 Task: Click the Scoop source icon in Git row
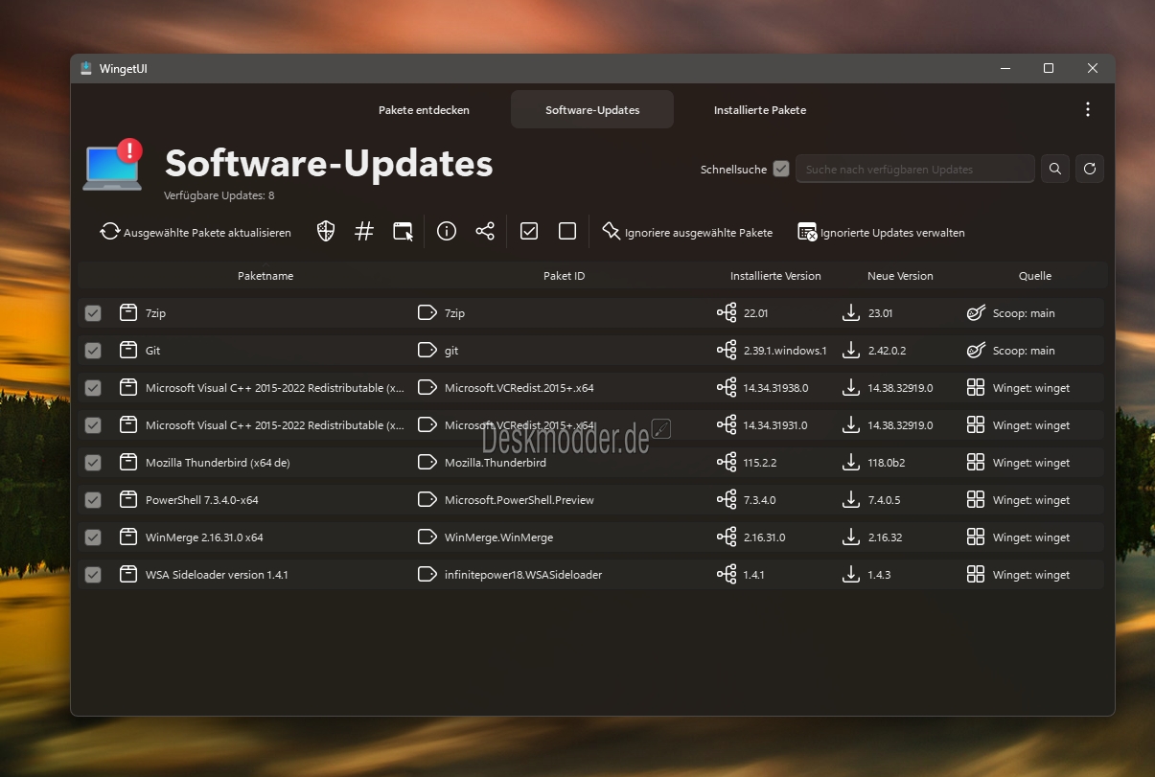tap(976, 351)
